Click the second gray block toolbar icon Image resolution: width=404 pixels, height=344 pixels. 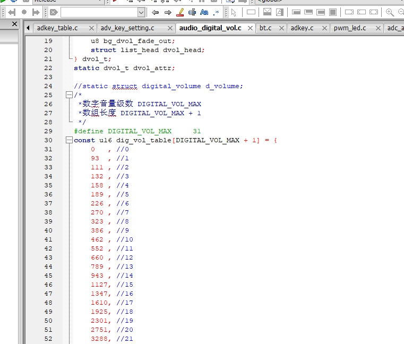[x=308, y=12]
